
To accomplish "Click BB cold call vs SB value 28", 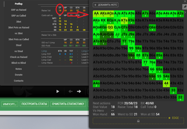I will [84, 30].
